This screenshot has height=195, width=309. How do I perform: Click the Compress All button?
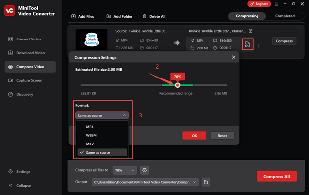276,176
